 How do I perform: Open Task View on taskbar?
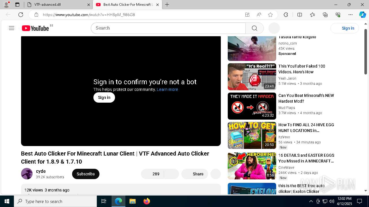pos(104,201)
